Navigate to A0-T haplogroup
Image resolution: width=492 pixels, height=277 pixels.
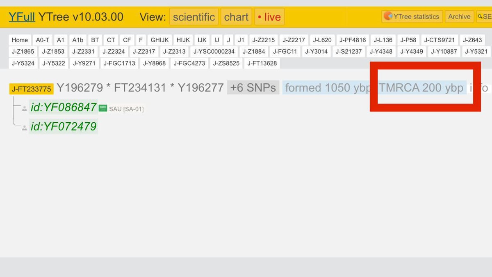coord(43,40)
